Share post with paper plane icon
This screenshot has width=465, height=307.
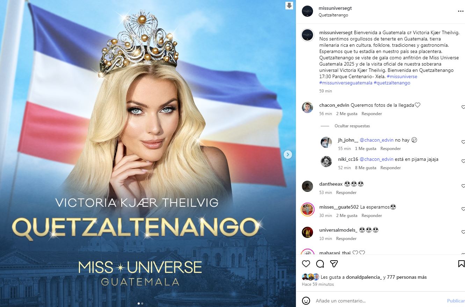coord(334,263)
